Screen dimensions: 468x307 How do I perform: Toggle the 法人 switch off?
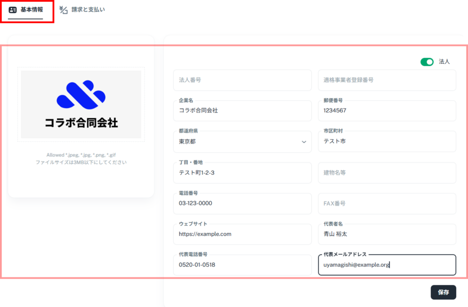coord(427,62)
